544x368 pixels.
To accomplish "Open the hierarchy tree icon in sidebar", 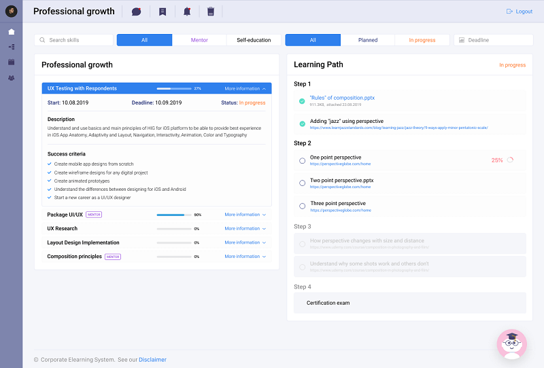I will [12, 47].
